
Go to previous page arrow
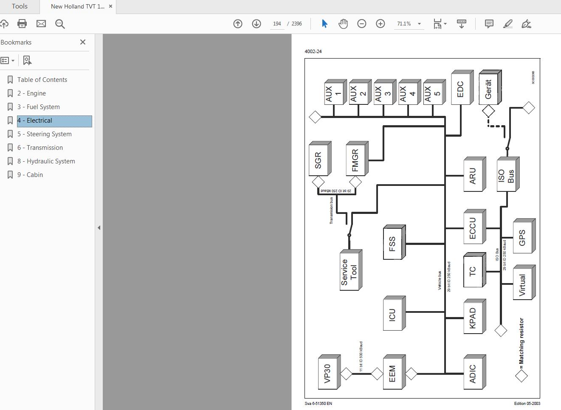pyautogui.click(x=238, y=24)
